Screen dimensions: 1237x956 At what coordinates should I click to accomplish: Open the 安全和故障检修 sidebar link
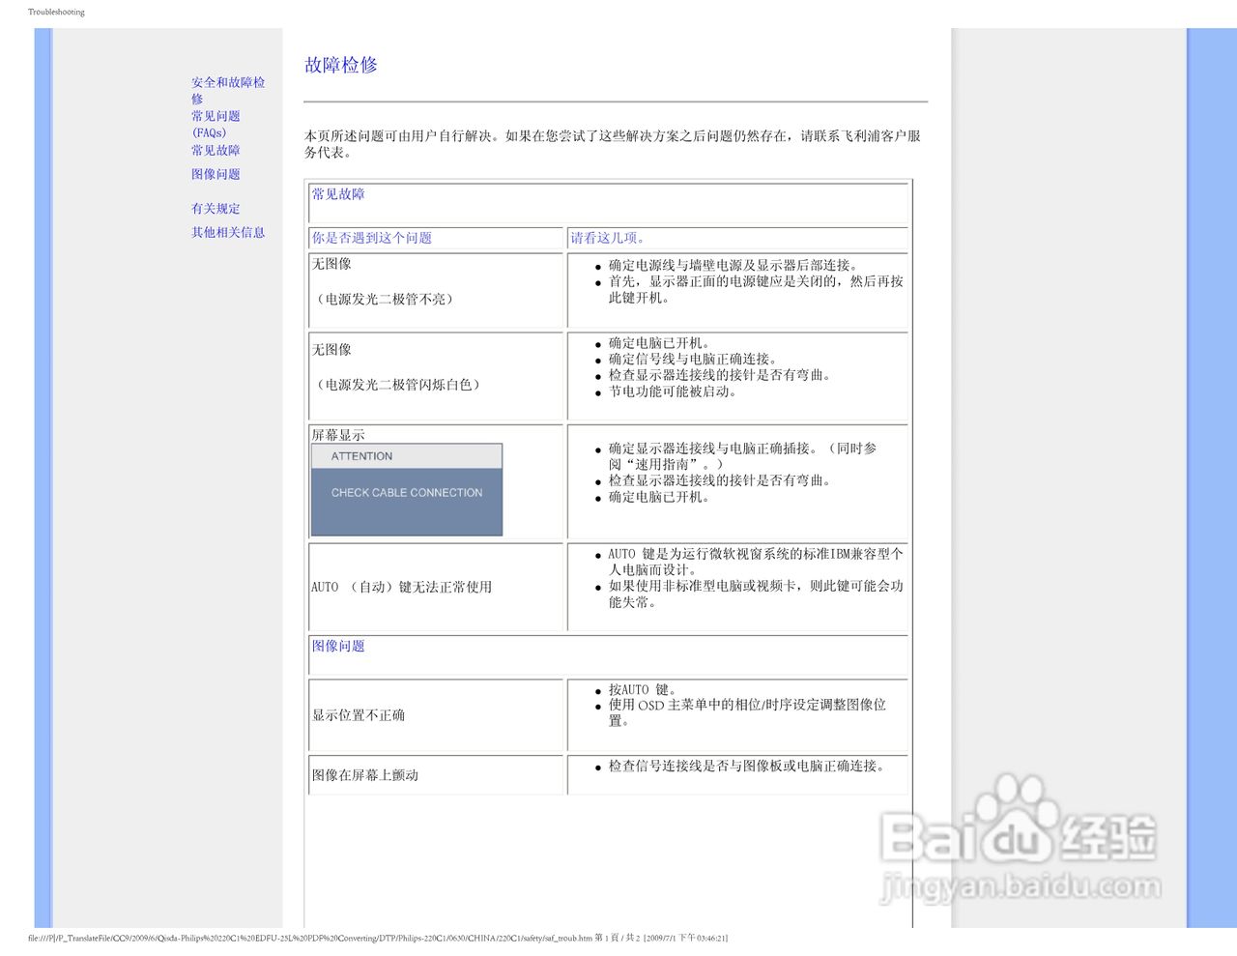click(x=228, y=90)
